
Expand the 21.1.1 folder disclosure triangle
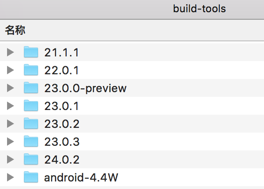coord(10,52)
